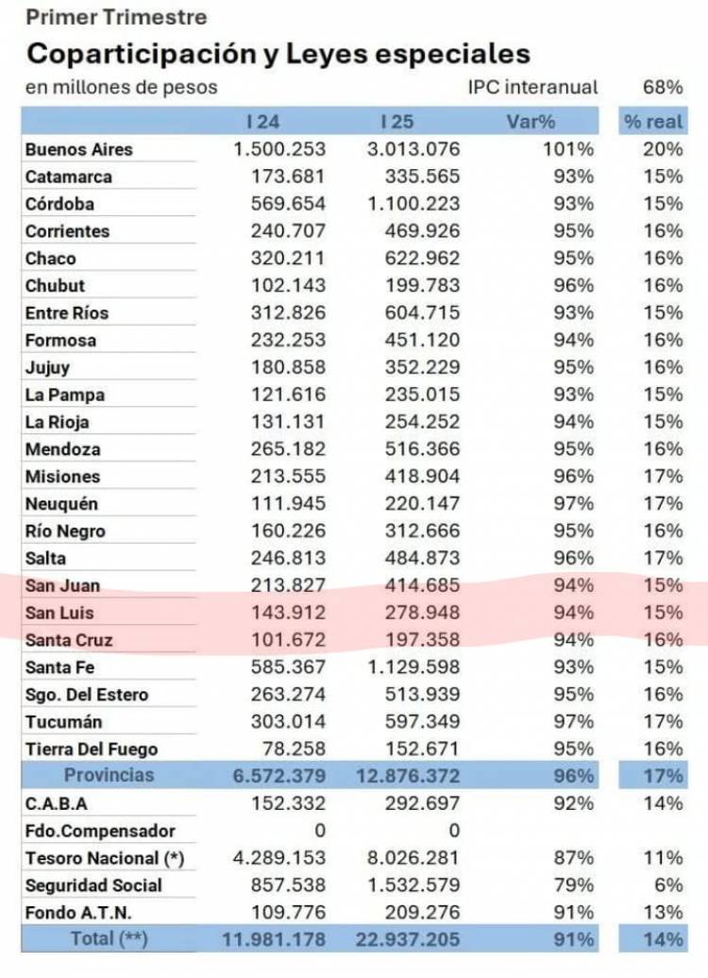The image size is (708, 978).
Task: Select the 'I 24' column header
Action: pyautogui.click(x=262, y=122)
